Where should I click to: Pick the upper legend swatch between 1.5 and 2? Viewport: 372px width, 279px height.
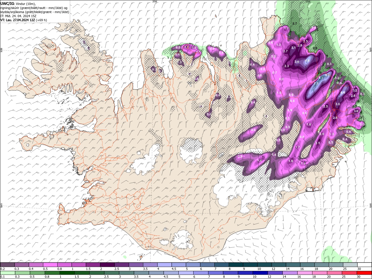93,265
